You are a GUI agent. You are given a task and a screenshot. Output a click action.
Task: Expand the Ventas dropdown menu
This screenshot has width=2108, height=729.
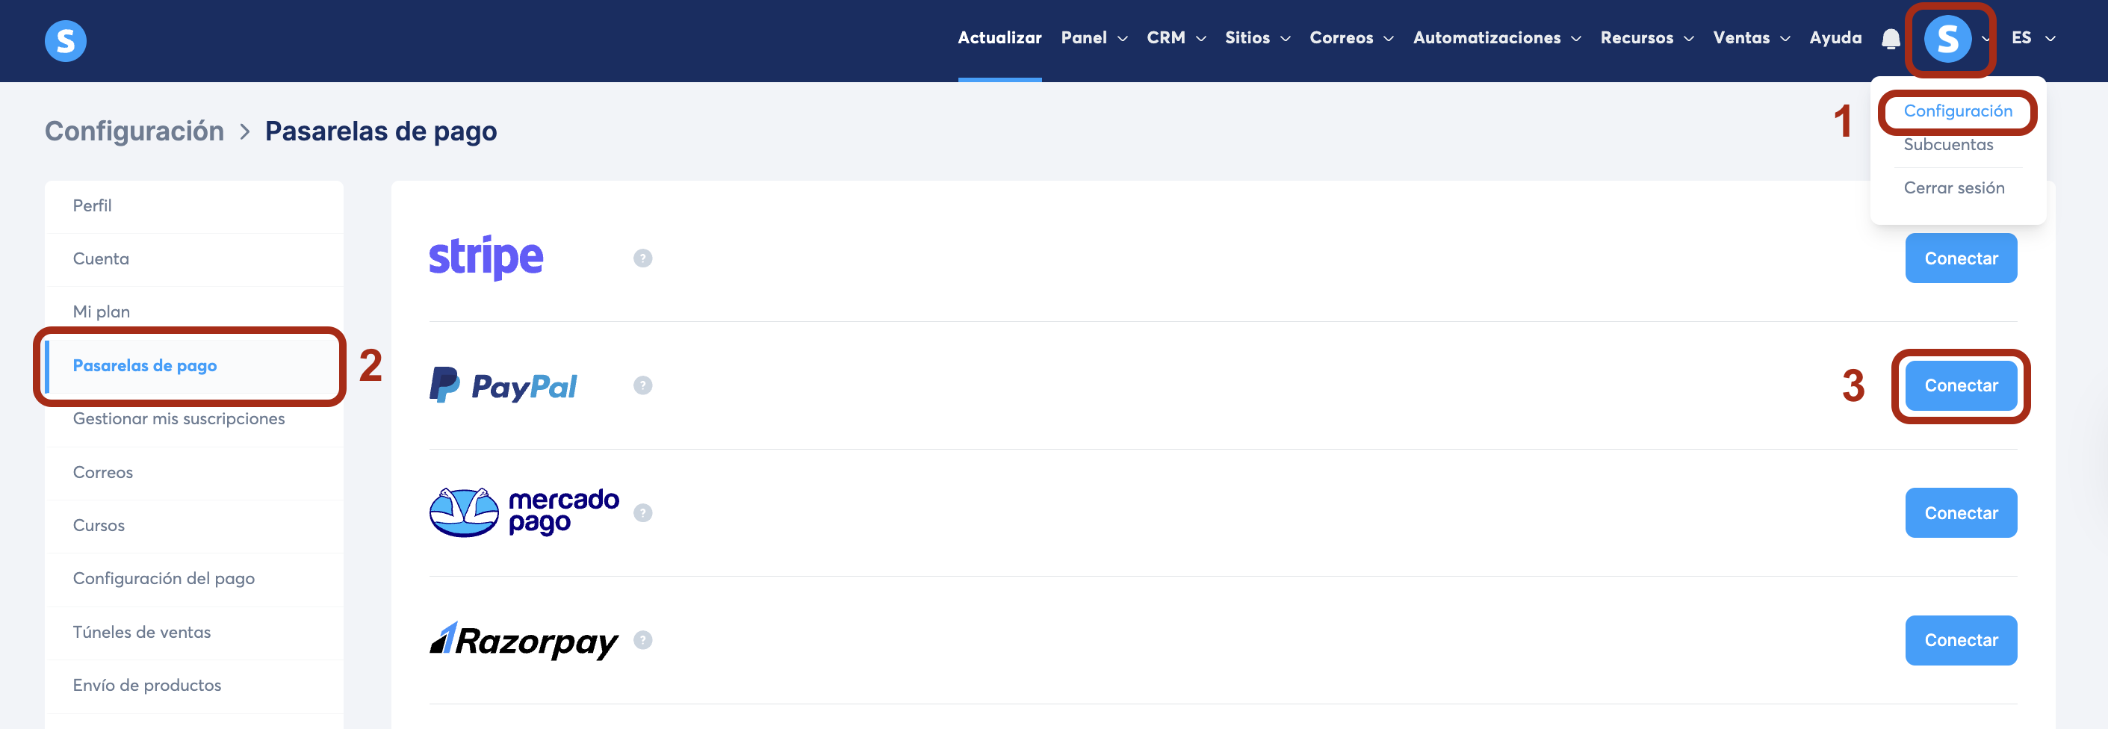coord(1751,37)
